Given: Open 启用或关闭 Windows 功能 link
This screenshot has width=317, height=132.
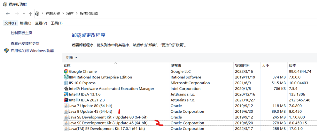Looking at the screenshot, I should click(x=32, y=51).
